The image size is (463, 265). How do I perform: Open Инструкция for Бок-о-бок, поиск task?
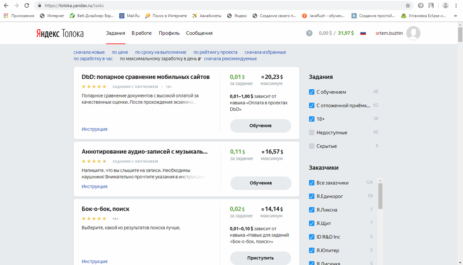(95, 262)
